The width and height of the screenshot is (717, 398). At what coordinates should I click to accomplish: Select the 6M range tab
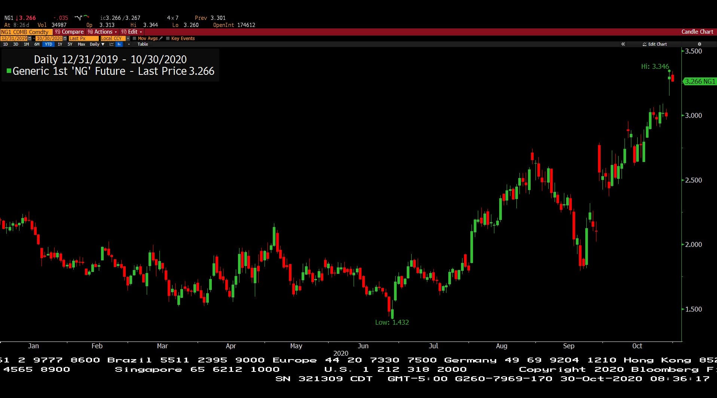(x=37, y=44)
